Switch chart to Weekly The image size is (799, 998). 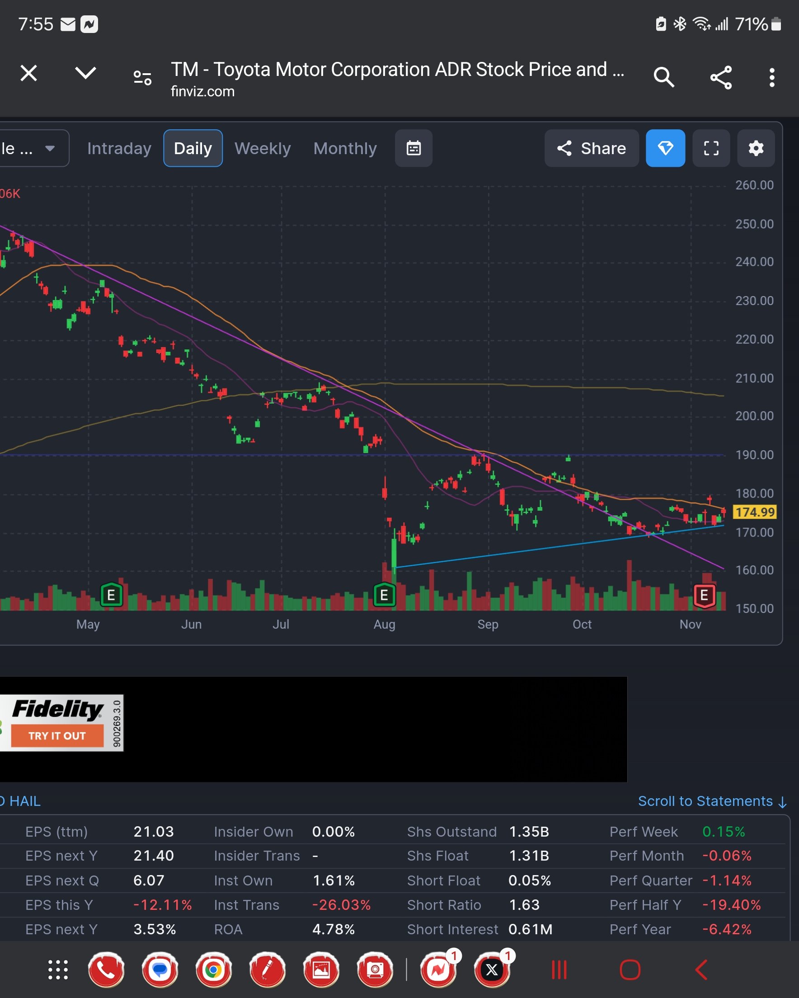(x=263, y=148)
